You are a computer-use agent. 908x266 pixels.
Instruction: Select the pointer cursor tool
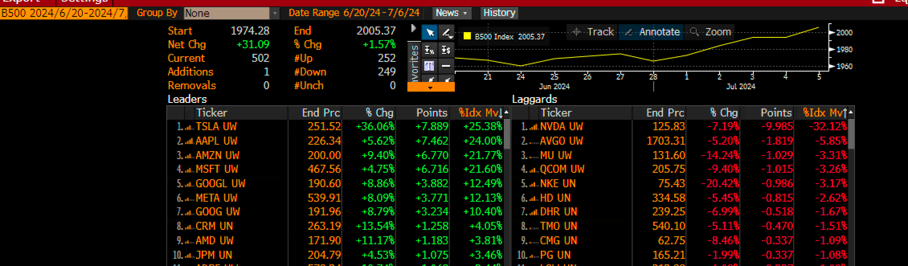pos(429,33)
